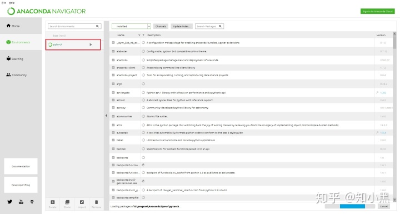400x214 pixels.
Task: Sort packages by Name column arrow
Action: [139, 35]
